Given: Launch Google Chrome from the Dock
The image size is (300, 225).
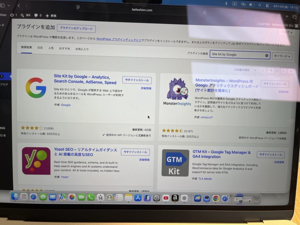Looking at the screenshot, I should [216, 199].
